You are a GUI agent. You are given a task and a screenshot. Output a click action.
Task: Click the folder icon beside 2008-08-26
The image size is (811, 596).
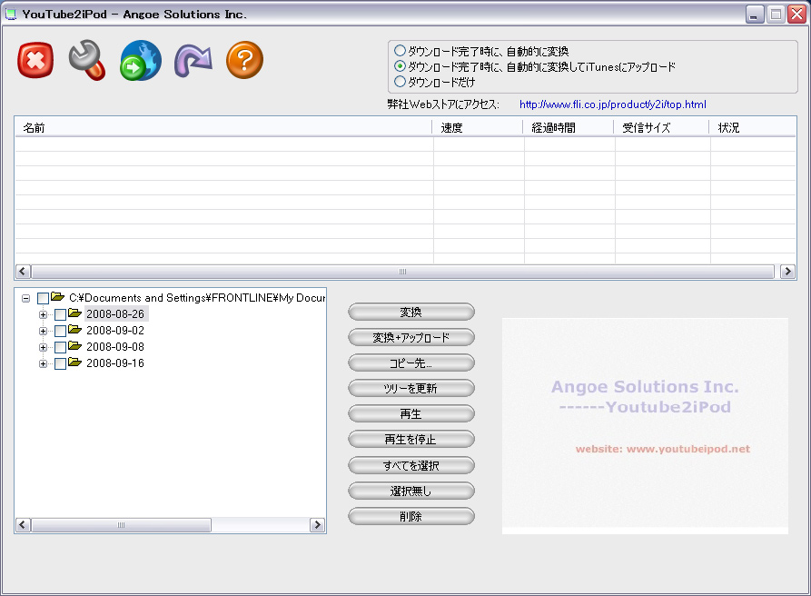(x=75, y=313)
